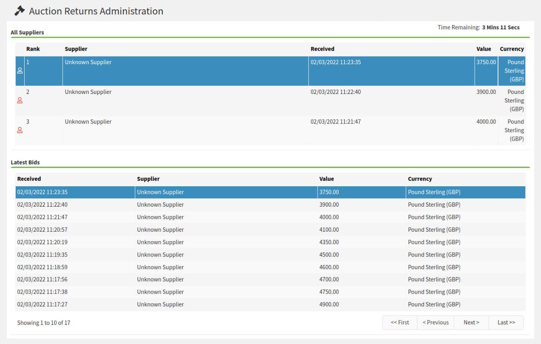Go to the Next page of bids
This screenshot has height=344, width=541.
point(471,322)
